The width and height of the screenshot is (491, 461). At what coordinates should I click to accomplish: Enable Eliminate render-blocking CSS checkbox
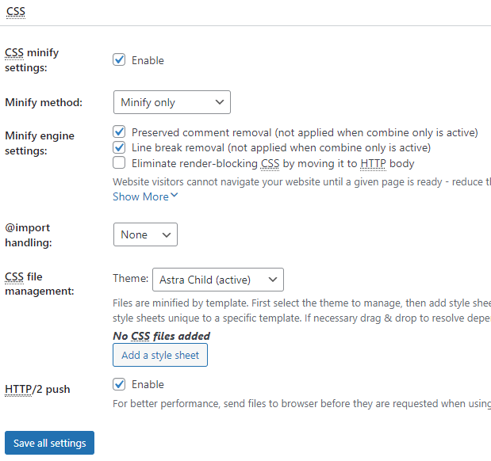119,163
